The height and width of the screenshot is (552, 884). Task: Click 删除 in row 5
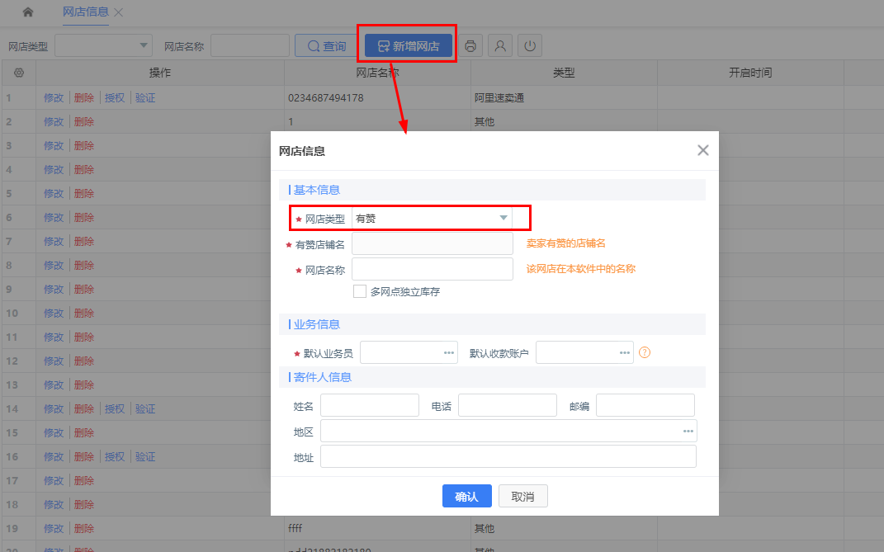coord(84,193)
